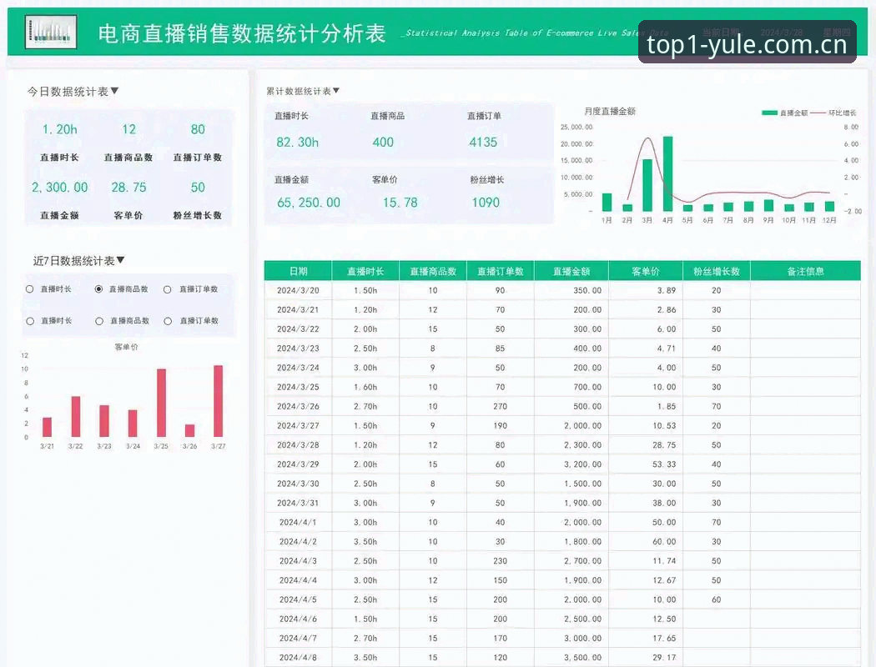Viewport: 876px width, 667px height.
Task: Click the date cell 2024/3/26
Action: click(299, 407)
